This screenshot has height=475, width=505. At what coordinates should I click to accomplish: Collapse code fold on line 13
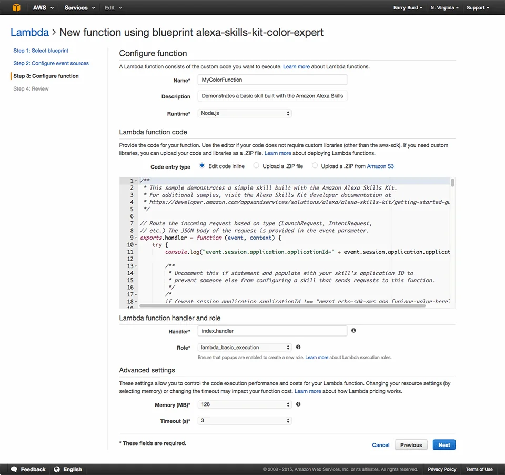(x=136, y=266)
